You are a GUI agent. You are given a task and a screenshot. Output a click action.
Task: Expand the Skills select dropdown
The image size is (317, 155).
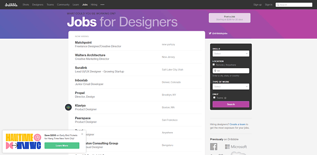pos(231,54)
